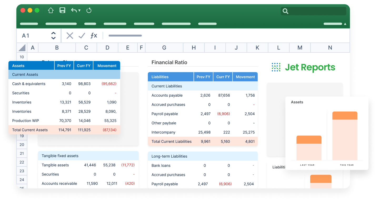Click the Name Box up/down chevrons
The image size is (377, 201).
[x=53, y=36]
